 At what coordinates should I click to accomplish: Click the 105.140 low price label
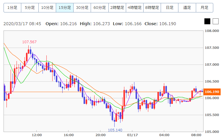pos(115,130)
